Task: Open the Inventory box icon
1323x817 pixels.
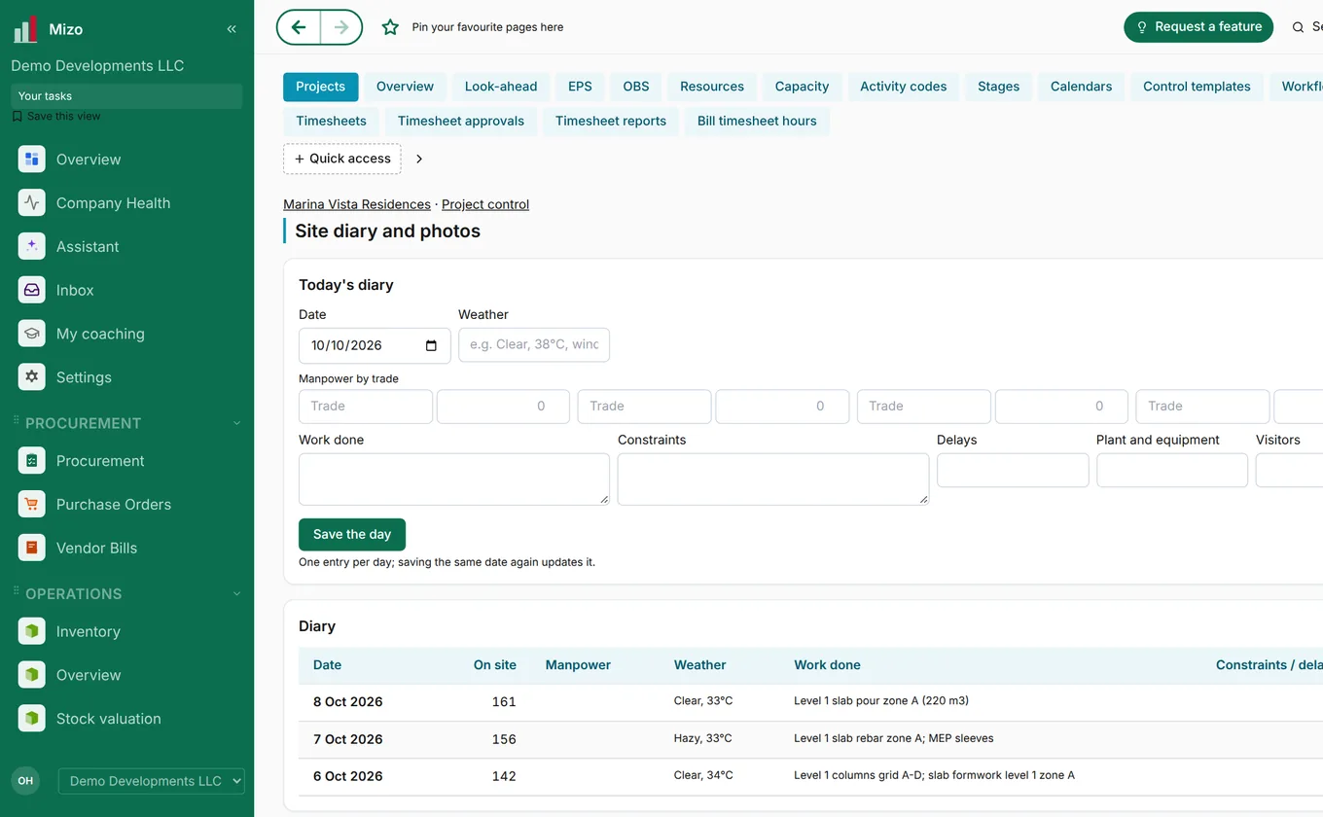Action: tap(32, 631)
